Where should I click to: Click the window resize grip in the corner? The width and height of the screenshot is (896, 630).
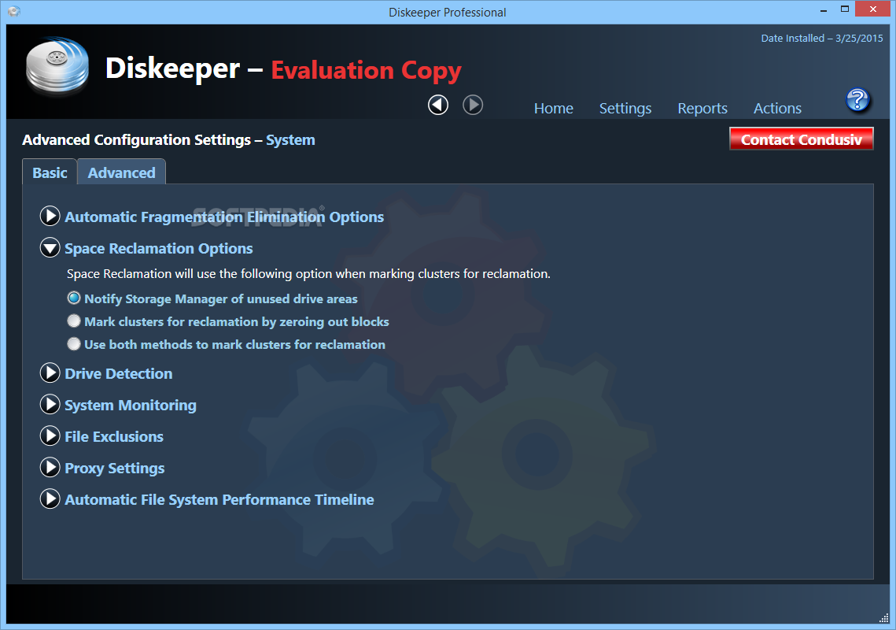pos(883,618)
